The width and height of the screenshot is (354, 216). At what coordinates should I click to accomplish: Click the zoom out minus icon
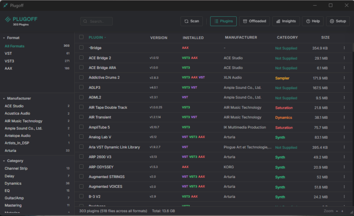point(337,211)
